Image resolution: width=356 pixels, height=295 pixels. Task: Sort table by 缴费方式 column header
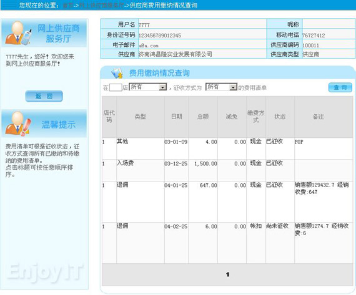256,117
